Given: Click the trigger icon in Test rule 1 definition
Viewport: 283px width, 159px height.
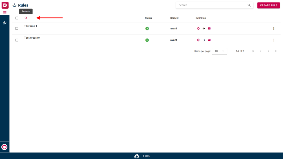Looking at the screenshot, I should [198, 28].
